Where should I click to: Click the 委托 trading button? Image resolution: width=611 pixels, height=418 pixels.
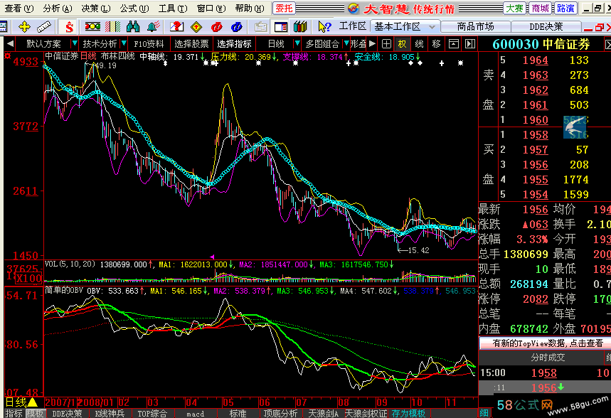(x=284, y=9)
